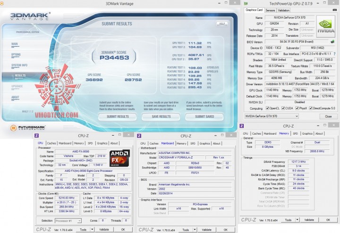The height and width of the screenshot is (233, 340).
Task: Click the GPU Test 1 result 111.32
Action: (195, 43)
